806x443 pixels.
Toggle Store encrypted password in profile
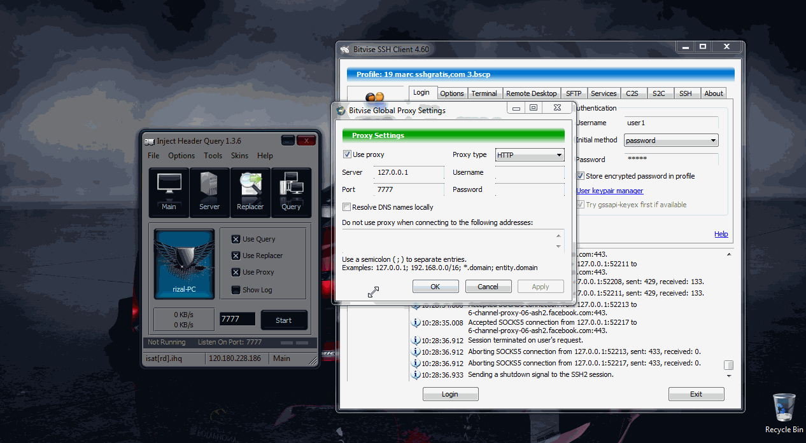tap(581, 176)
